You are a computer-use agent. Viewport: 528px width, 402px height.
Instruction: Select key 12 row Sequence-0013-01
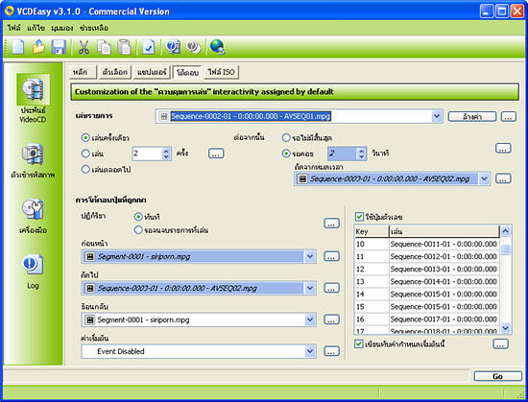pyautogui.click(x=427, y=270)
